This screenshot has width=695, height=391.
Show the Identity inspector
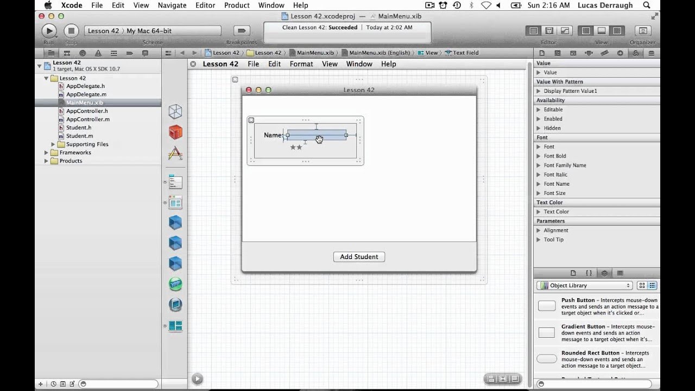pos(573,53)
